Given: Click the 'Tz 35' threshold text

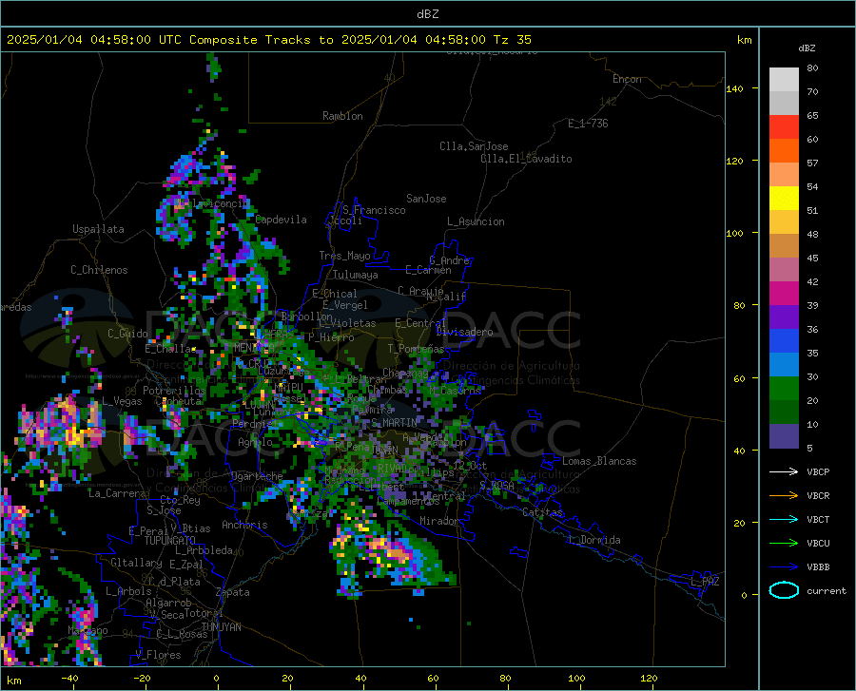Looking at the screenshot, I should (x=512, y=40).
